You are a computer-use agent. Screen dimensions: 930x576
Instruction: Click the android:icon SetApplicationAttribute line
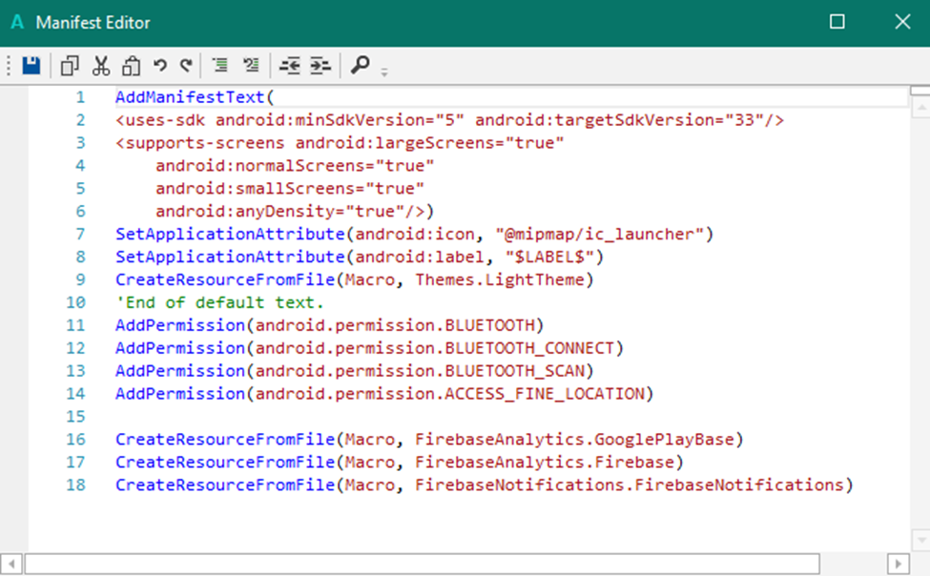[414, 235]
